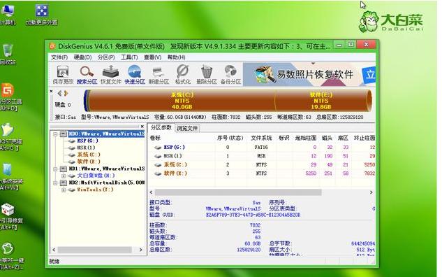Screen dimensions: 442x277
Task: Select 大白菜U盘(H:) in the tree
Action: click(96, 176)
